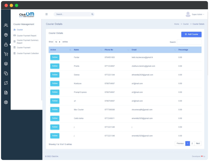Viewport: 209px width, 161px height.
Task: Go to the Previous page
Action: (x=180, y=143)
